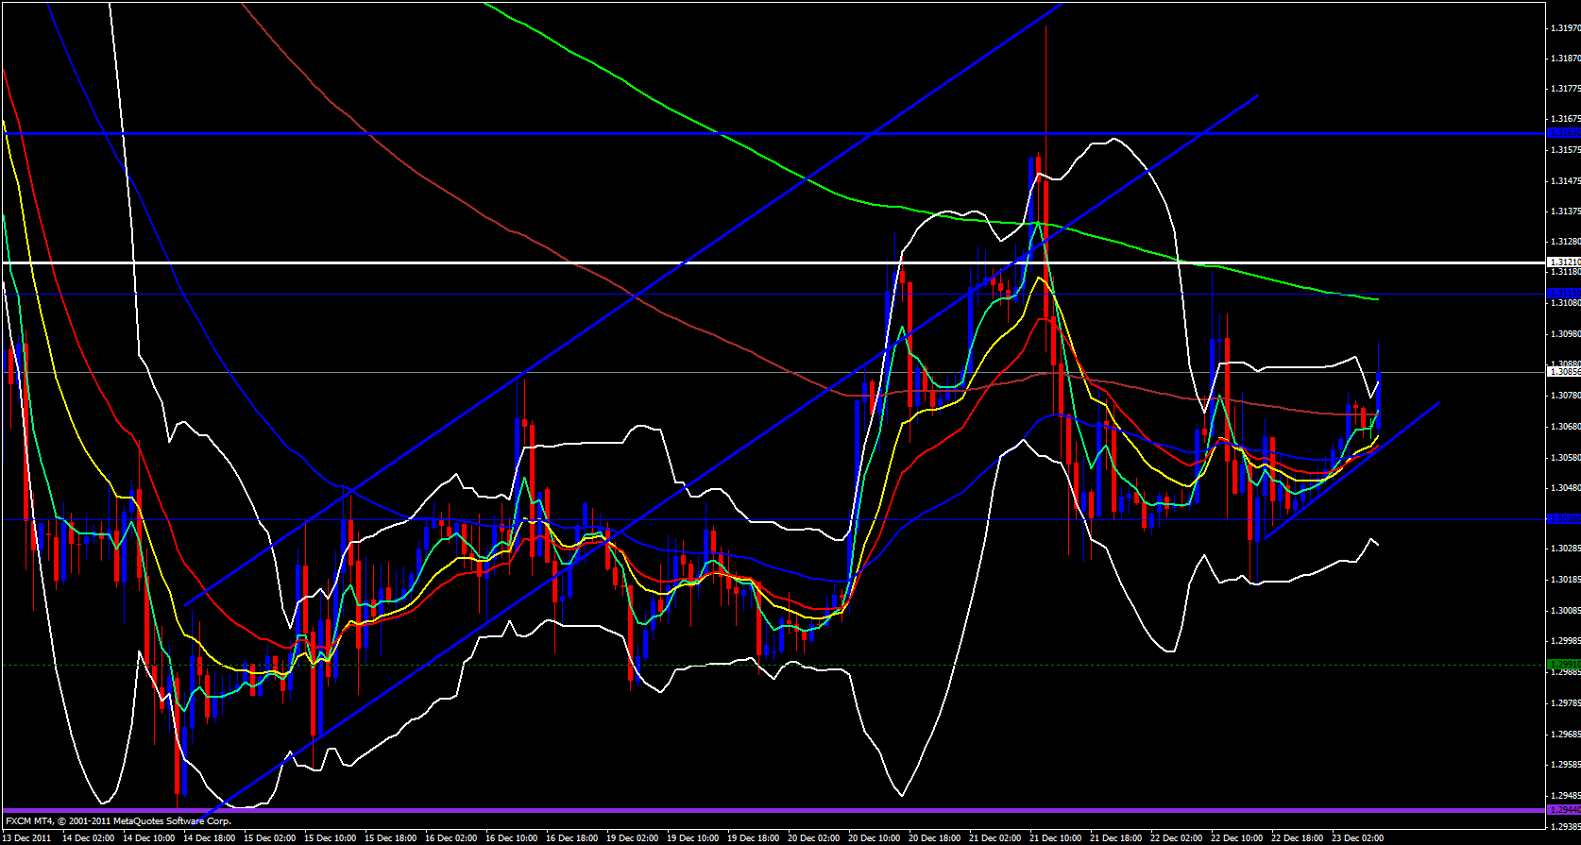Image resolution: width=1581 pixels, height=845 pixels.
Task: Click the 13 Dec 2011 date label
Action: (x=27, y=837)
